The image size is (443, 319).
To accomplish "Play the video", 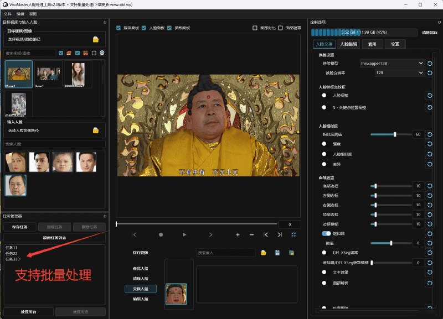I will pyautogui.click(x=184, y=234).
